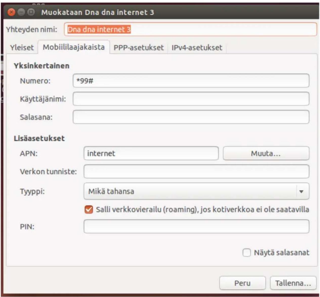Click the Tallenna... button

pos(293,283)
